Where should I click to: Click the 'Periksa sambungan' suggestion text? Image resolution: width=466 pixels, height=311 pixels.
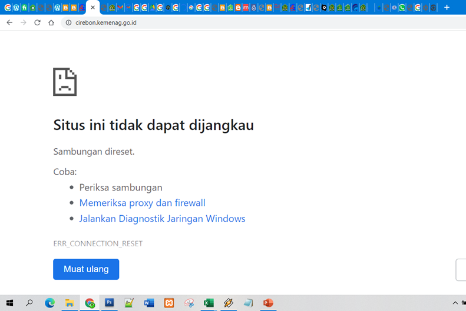[x=121, y=188]
